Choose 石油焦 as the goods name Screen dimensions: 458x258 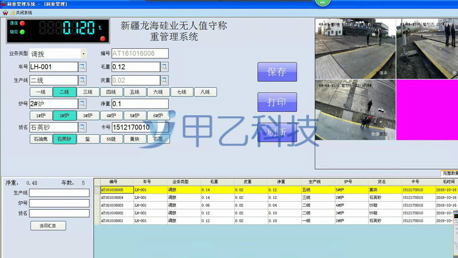[41, 139]
